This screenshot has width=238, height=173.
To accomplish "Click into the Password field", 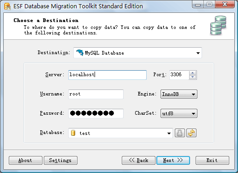I will (96, 113).
